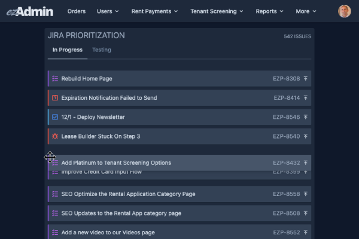Click the story icon for Rebuild Home Page
This screenshot has width=359, height=239.
[55, 79]
